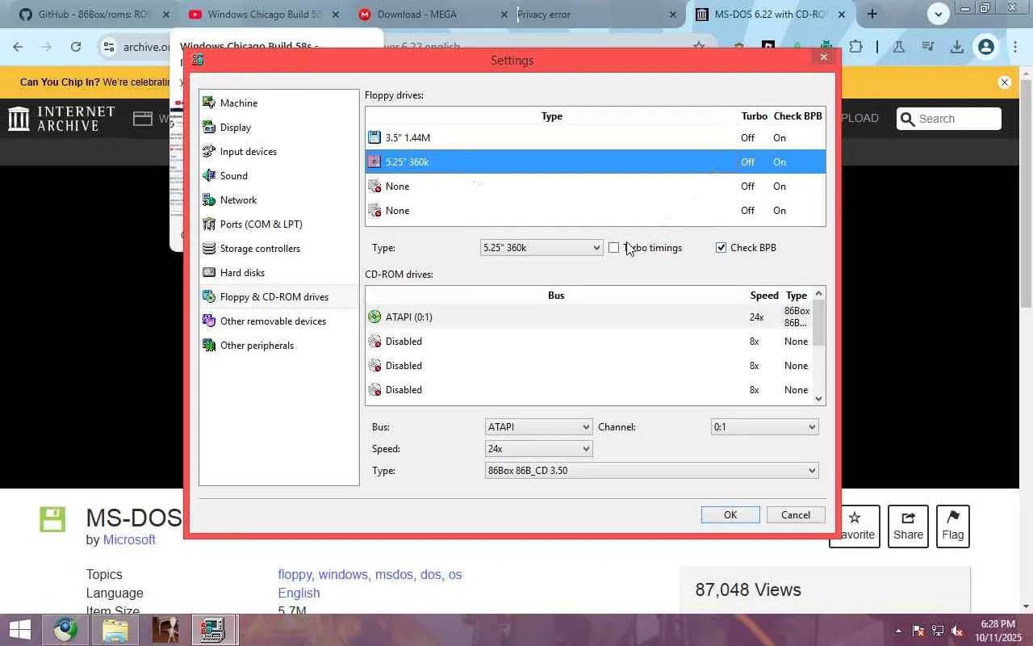
Task: Go back in the browser
Action: [x=18, y=47]
